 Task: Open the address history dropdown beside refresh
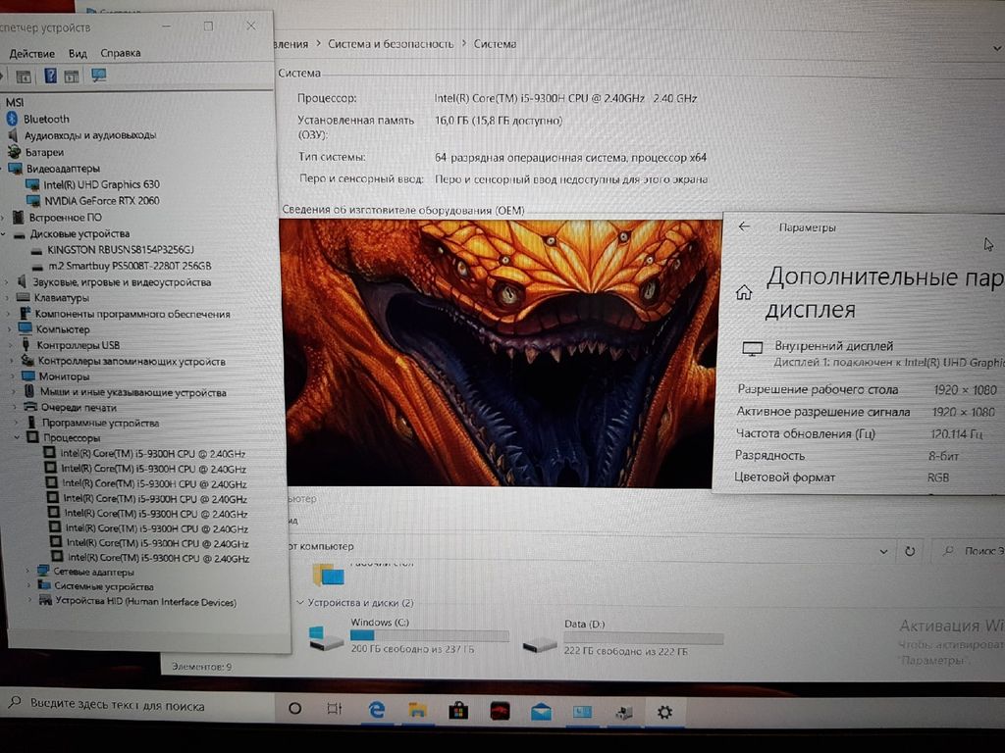(x=883, y=551)
